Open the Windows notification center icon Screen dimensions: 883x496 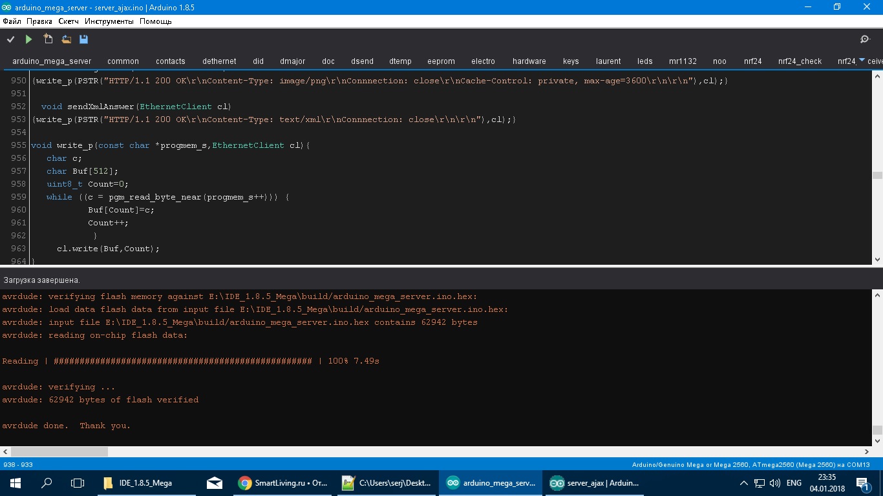coord(862,482)
